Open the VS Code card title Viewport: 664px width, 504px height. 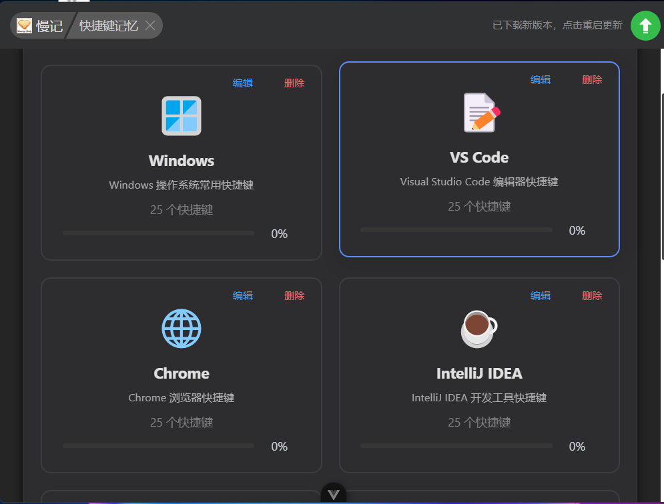click(479, 157)
